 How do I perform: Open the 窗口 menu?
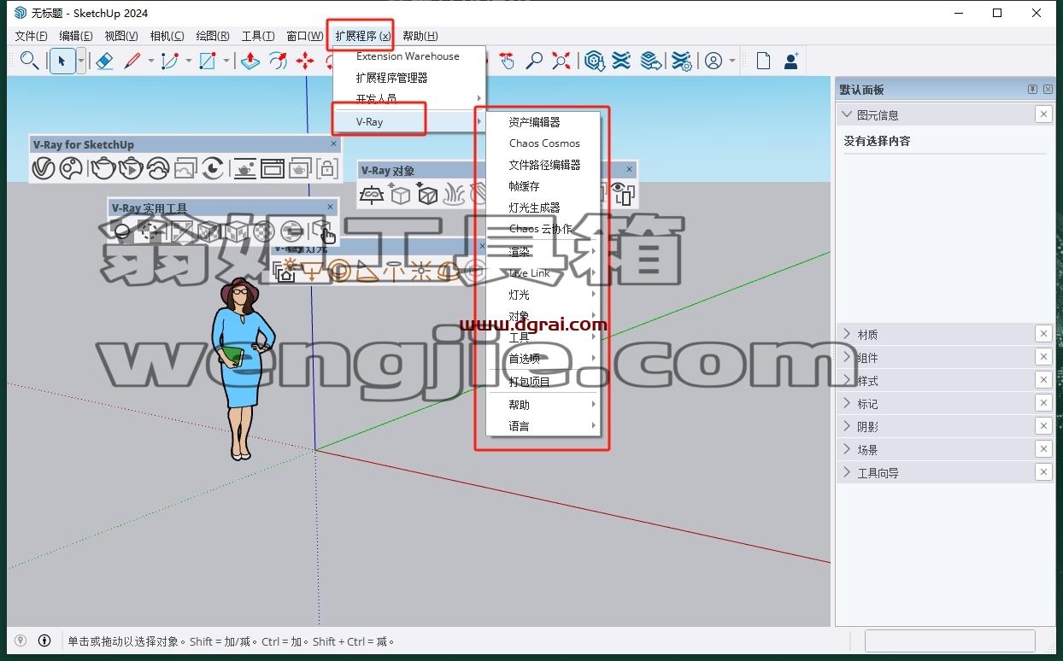(304, 36)
